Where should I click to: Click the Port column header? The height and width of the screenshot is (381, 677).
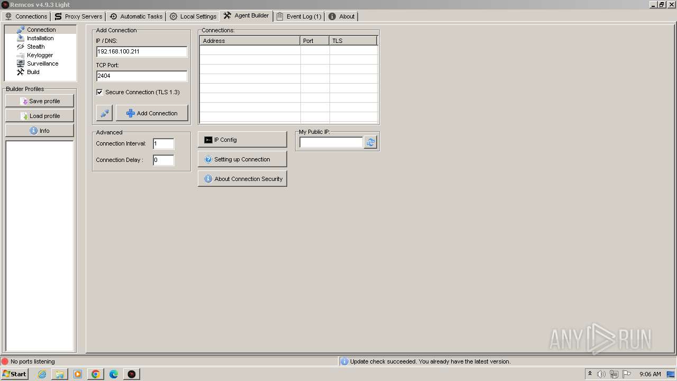(315, 41)
